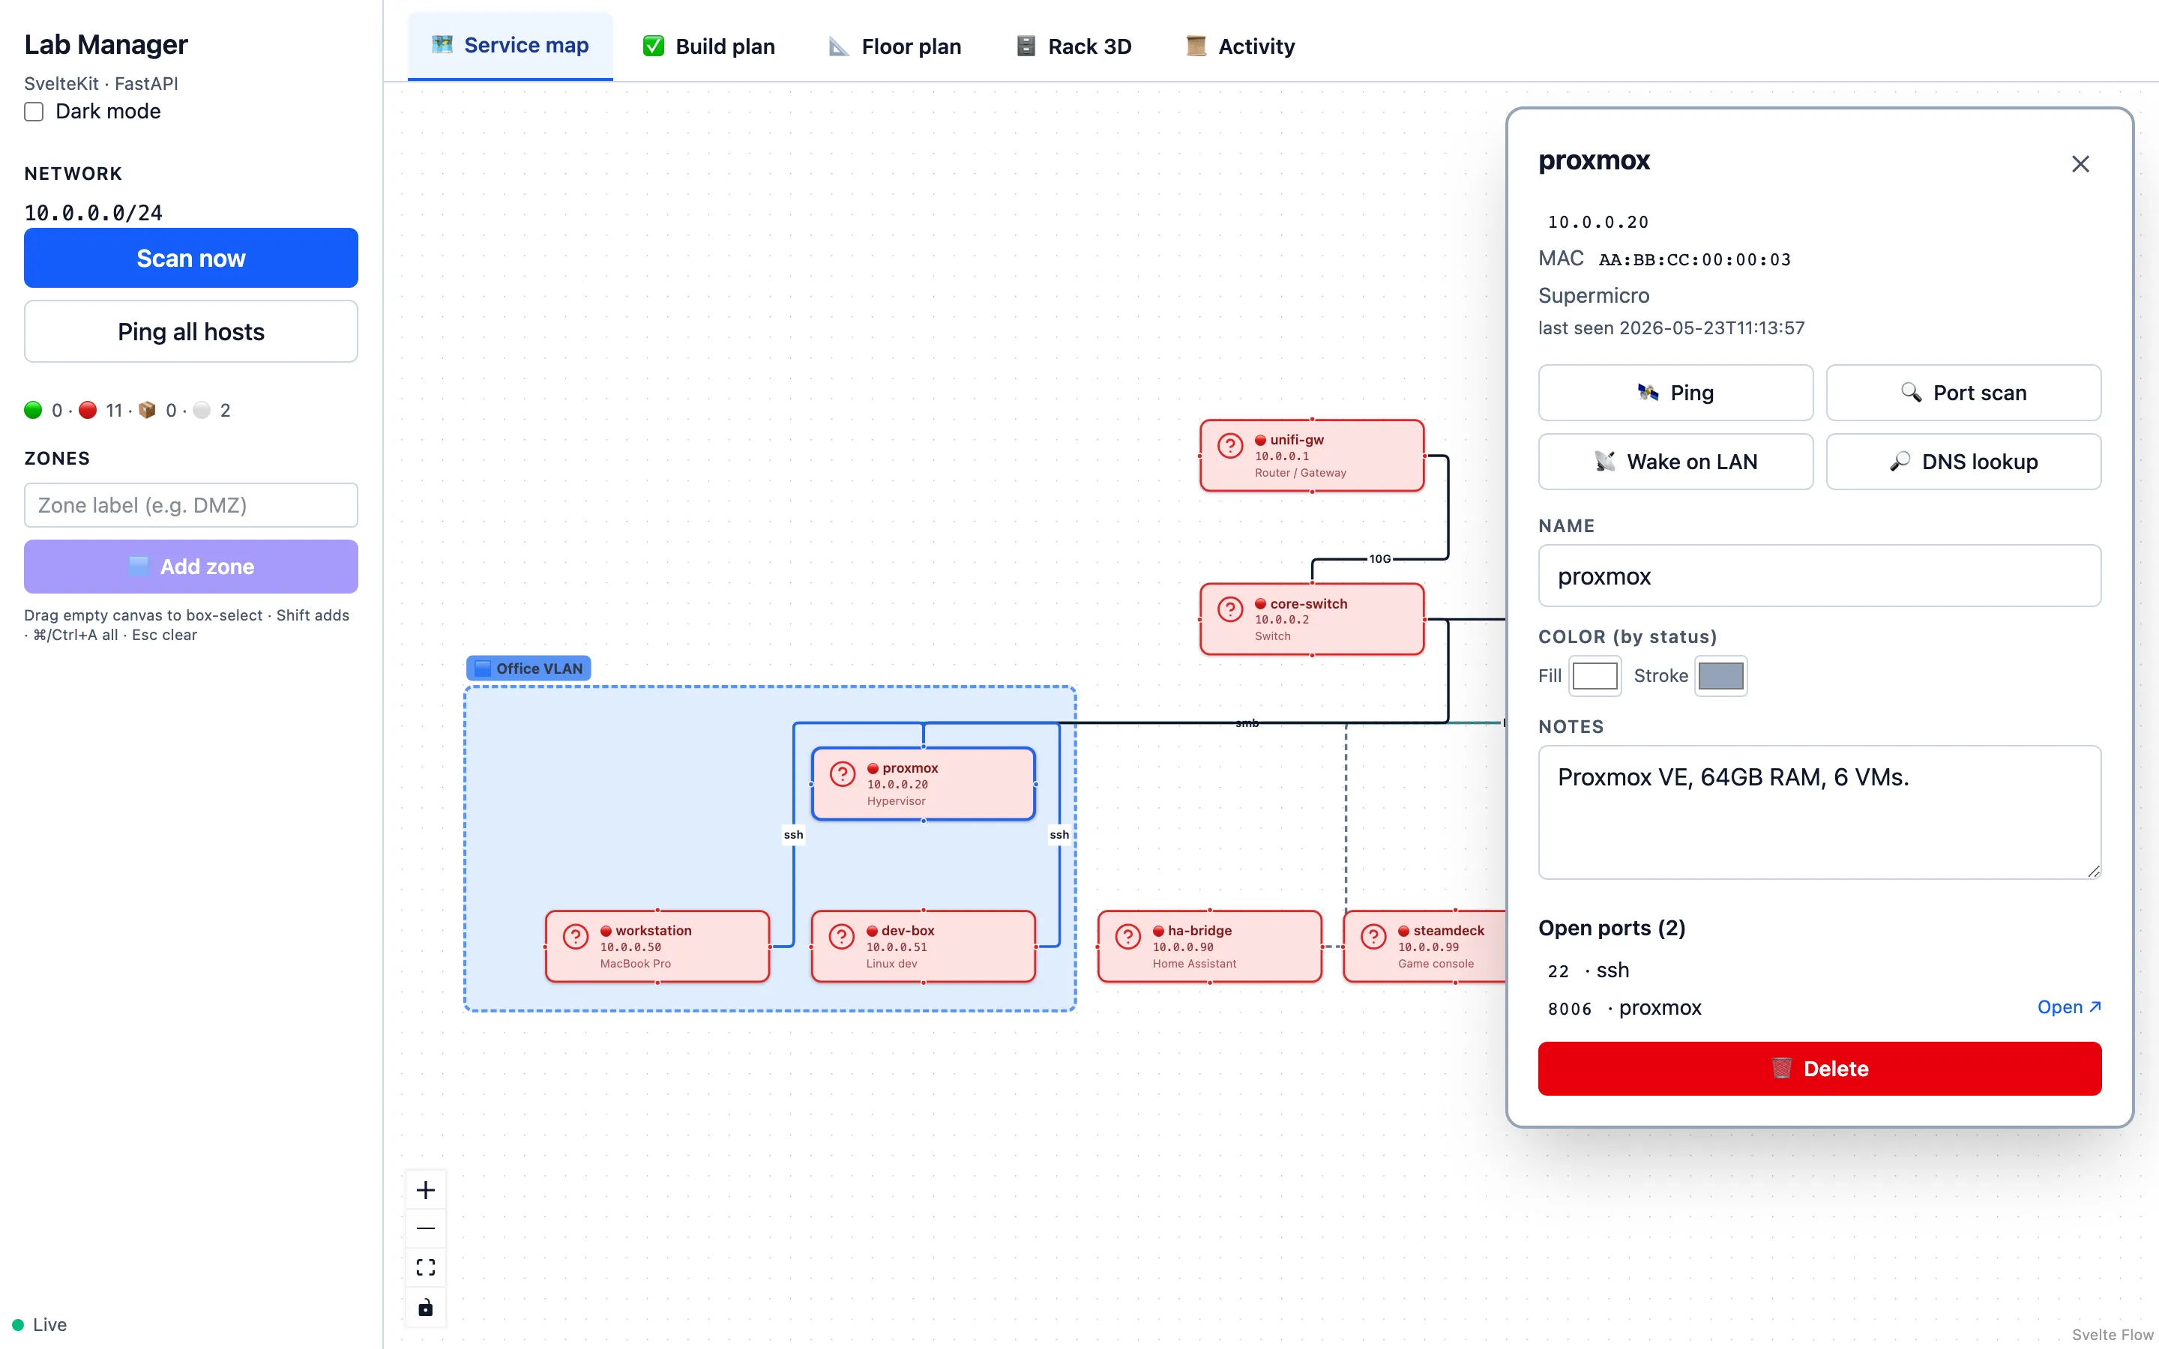Zoom out with the minus control
The image size is (2159, 1349).
[426, 1228]
